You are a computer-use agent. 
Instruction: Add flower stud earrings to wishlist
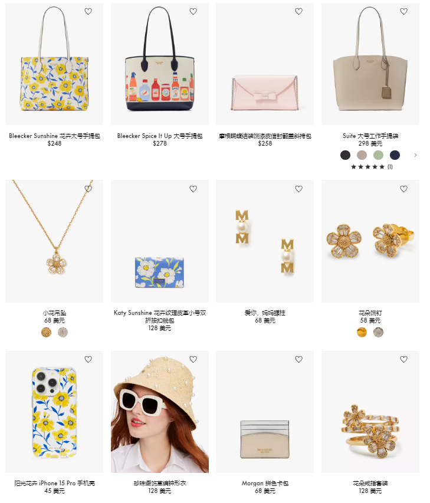403,189
